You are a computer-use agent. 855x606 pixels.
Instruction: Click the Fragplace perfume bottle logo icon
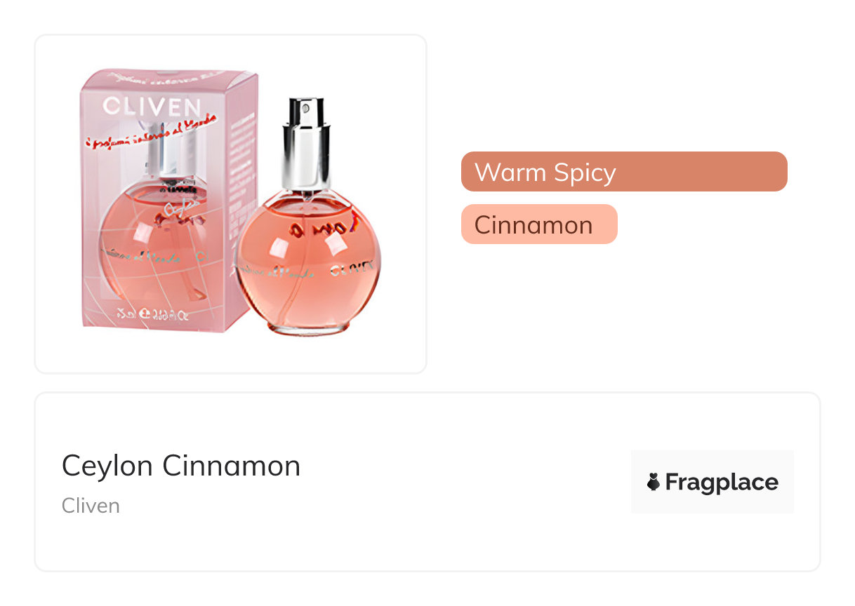coord(654,482)
